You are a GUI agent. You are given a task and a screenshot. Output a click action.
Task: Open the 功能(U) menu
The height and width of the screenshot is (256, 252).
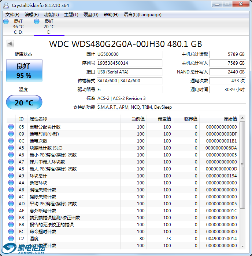tap(51, 15)
